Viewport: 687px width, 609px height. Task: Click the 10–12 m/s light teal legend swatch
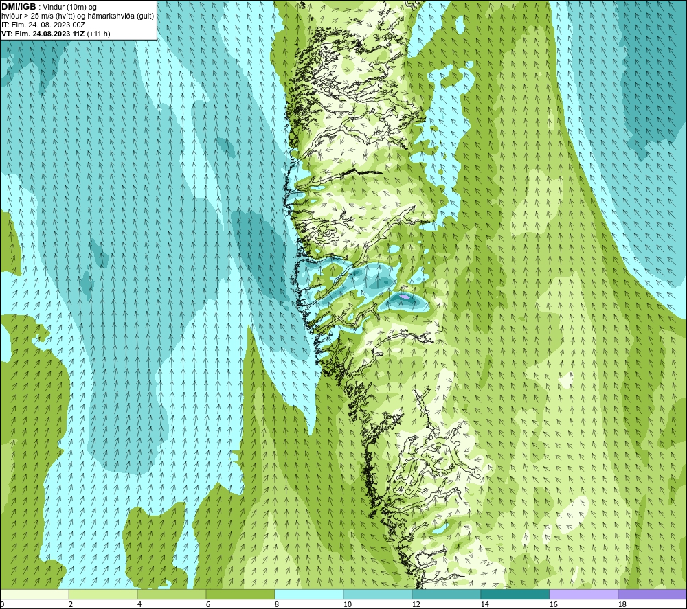coord(377,595)
